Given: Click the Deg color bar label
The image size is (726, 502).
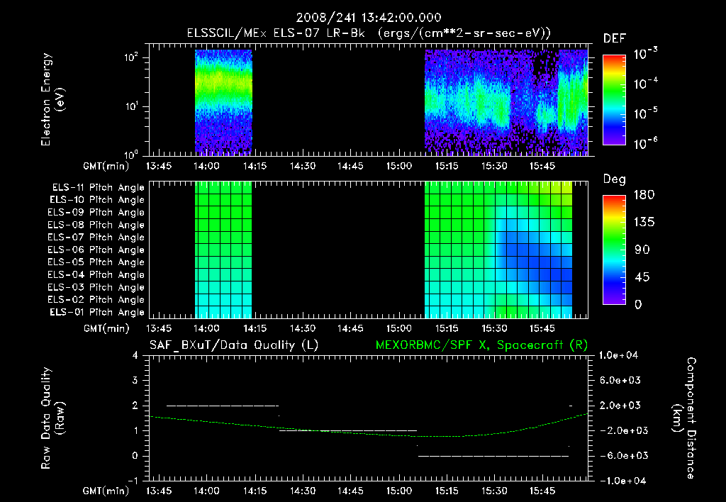Looking at the screenshot, I should point(615,179).
